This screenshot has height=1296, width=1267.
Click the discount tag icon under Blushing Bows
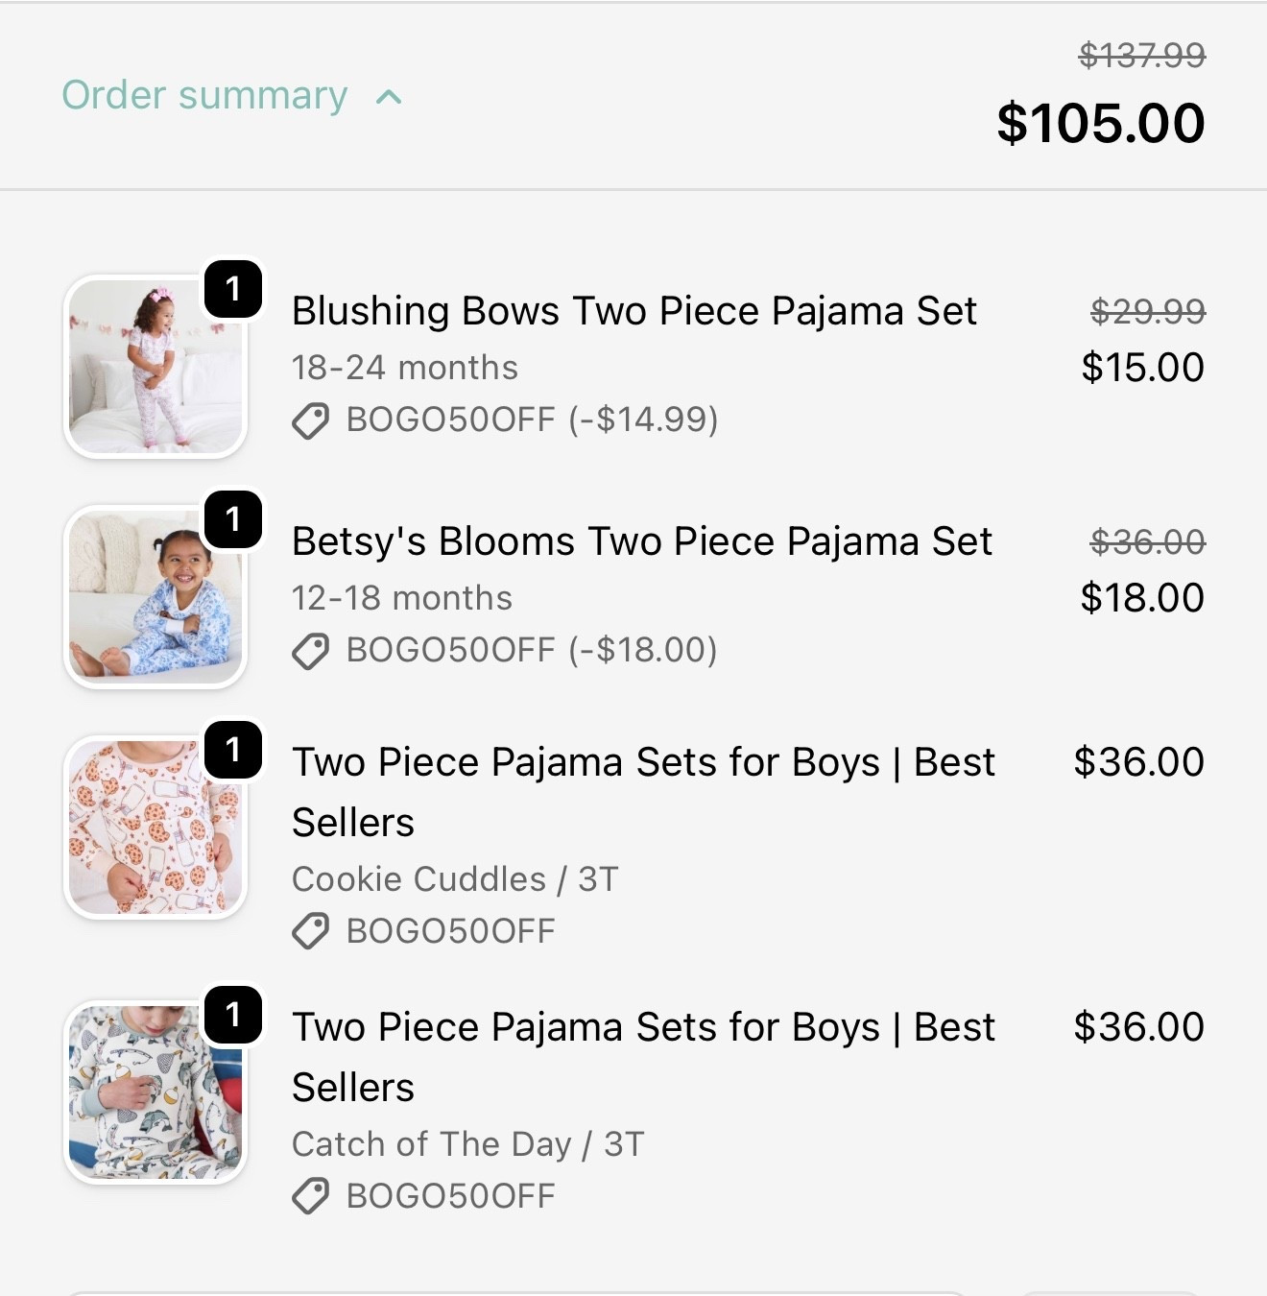pyautogui.click(x=310, y=420)
